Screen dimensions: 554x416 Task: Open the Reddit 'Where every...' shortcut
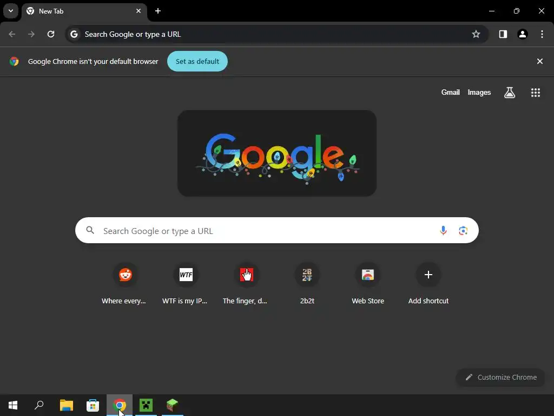(125, 283)
